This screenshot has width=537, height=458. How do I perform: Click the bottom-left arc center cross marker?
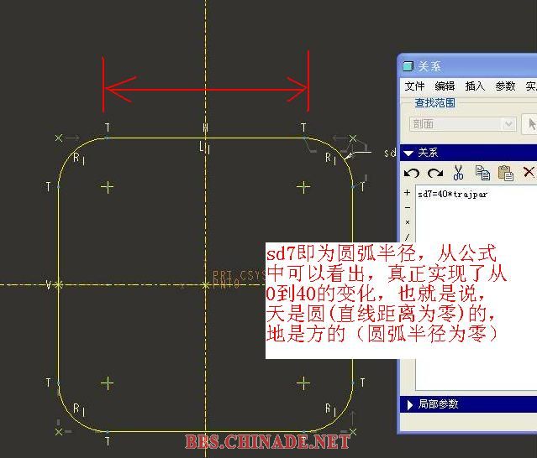click(108, 383)
